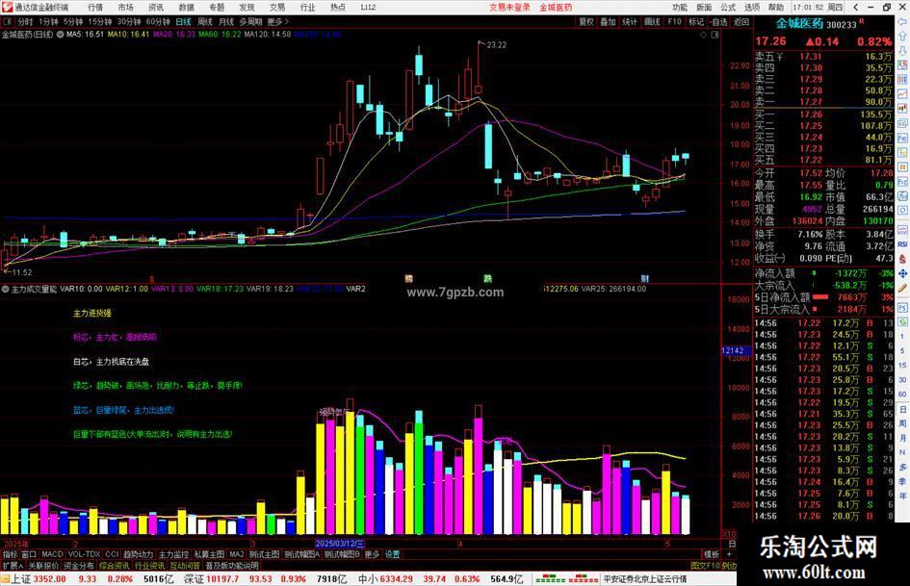Switch to 分时 intraday view
This screenshot has height=586, width=910.
pyautogui.click(x=25, y=21)
